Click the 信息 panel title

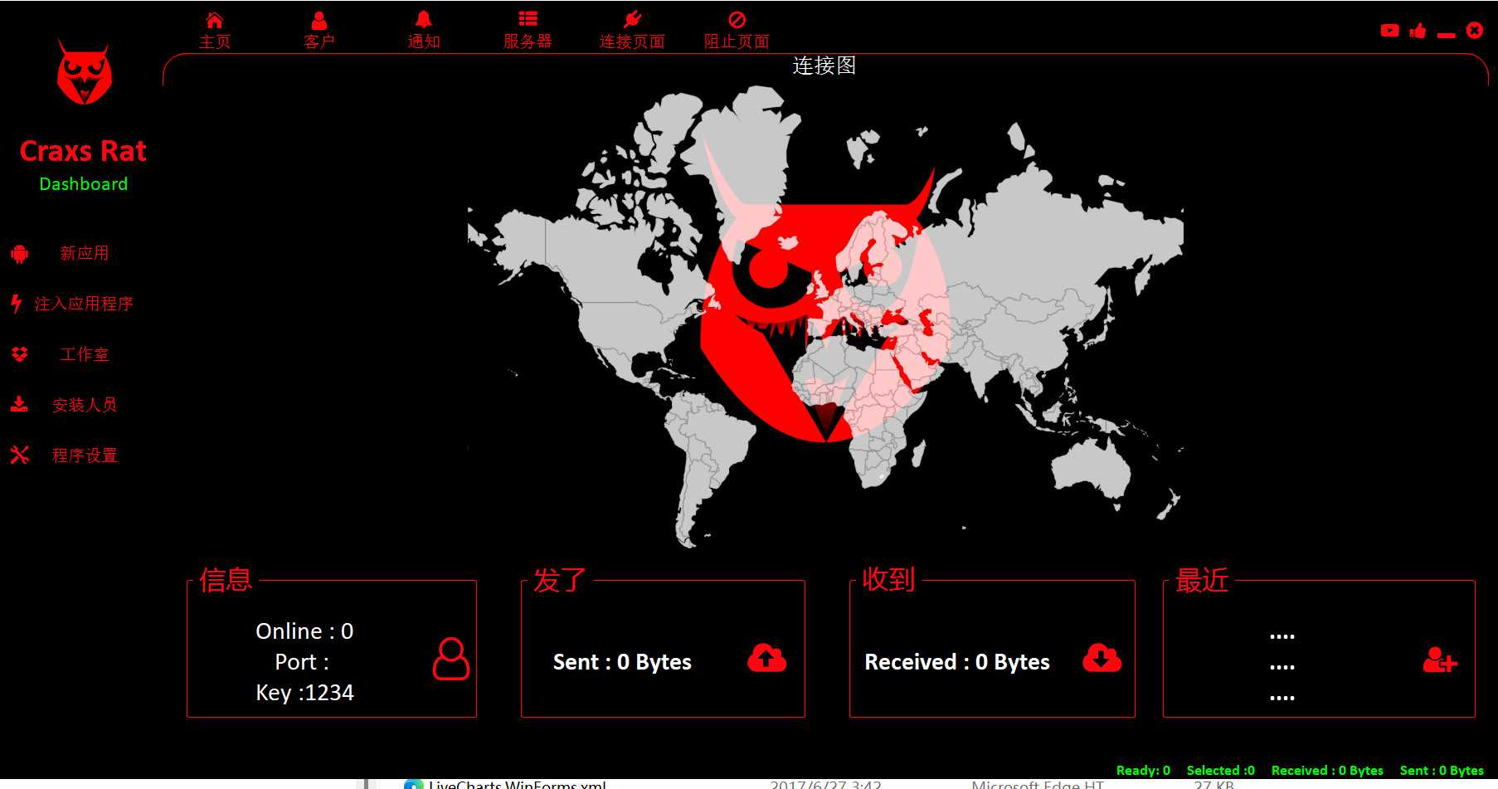point(226,580)
